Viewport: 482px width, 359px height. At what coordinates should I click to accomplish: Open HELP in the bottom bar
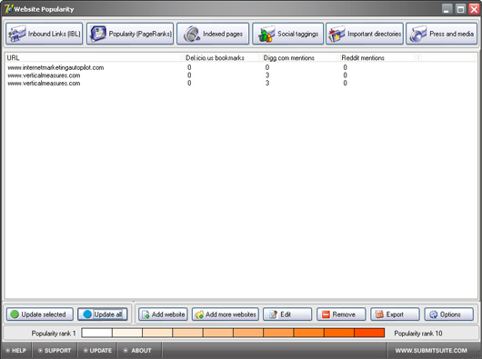[16, 351]
